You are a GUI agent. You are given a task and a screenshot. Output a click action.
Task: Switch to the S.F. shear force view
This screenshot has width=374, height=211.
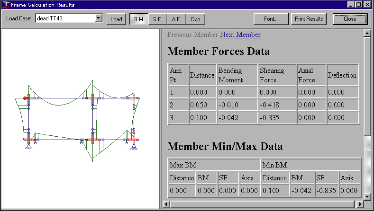[x=157, y=19]
